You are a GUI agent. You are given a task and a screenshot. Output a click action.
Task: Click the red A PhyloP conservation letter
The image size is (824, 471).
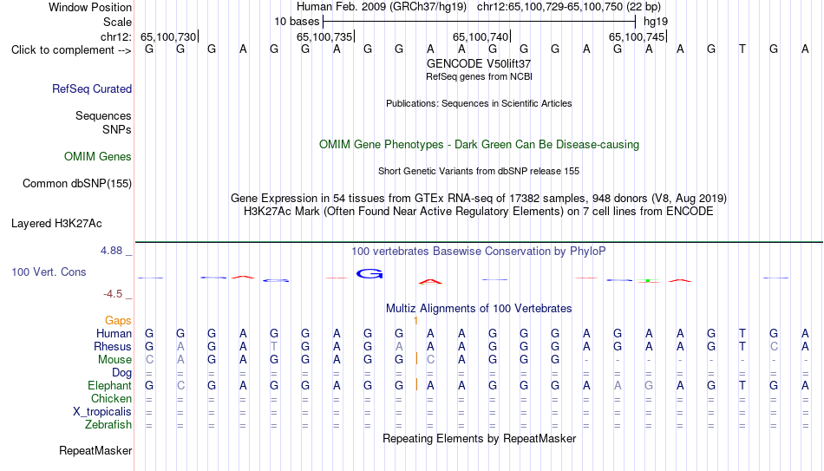pyautogui.click(x=430, y=282)
